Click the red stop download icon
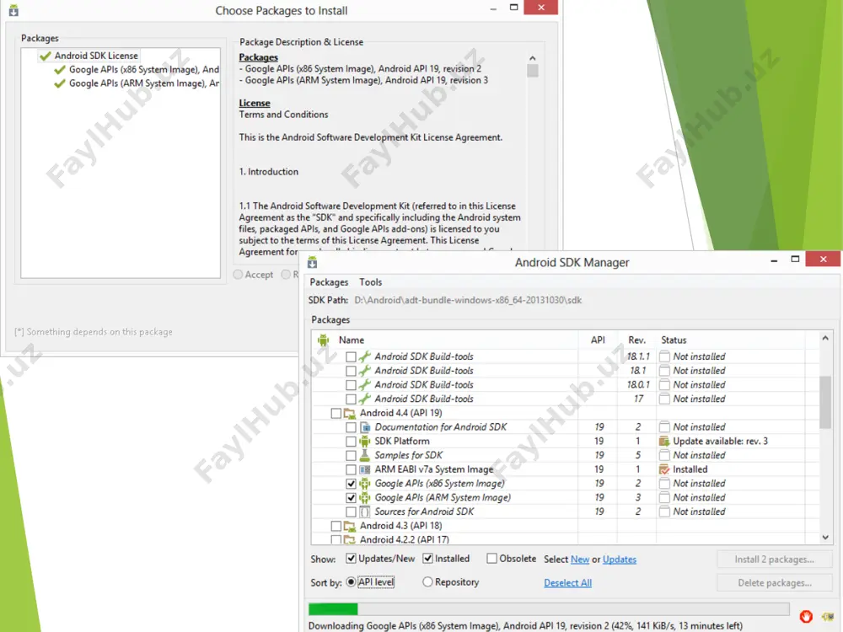 [x=805, y=616]
